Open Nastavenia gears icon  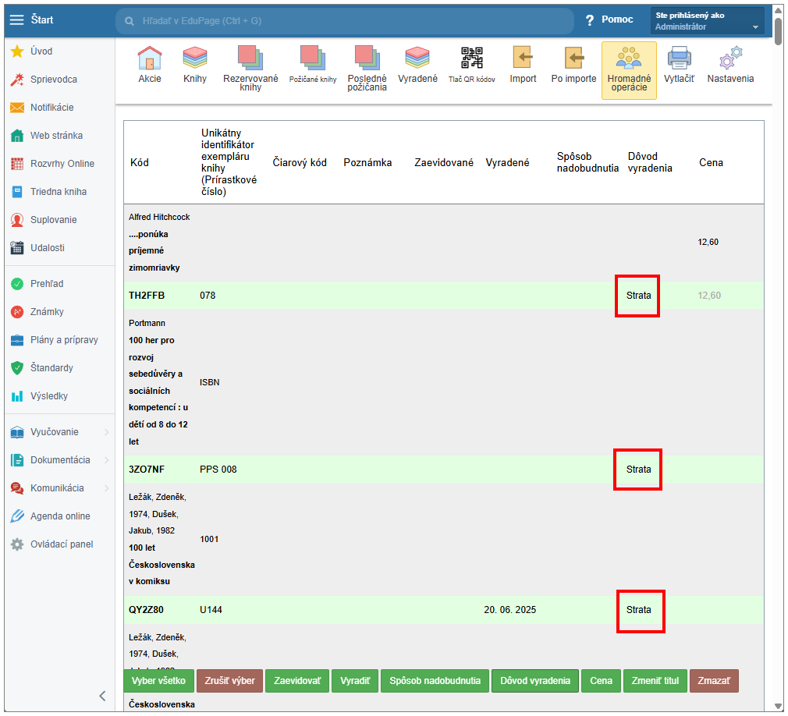click(730, 59)
